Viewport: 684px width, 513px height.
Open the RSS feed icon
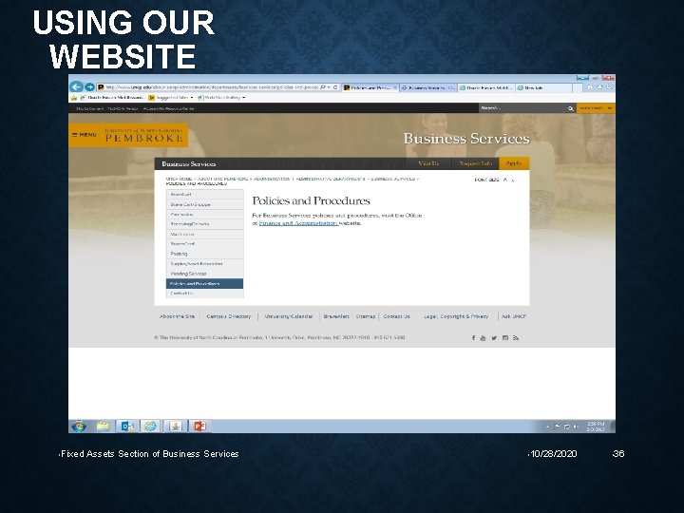[x=516, y=337]
